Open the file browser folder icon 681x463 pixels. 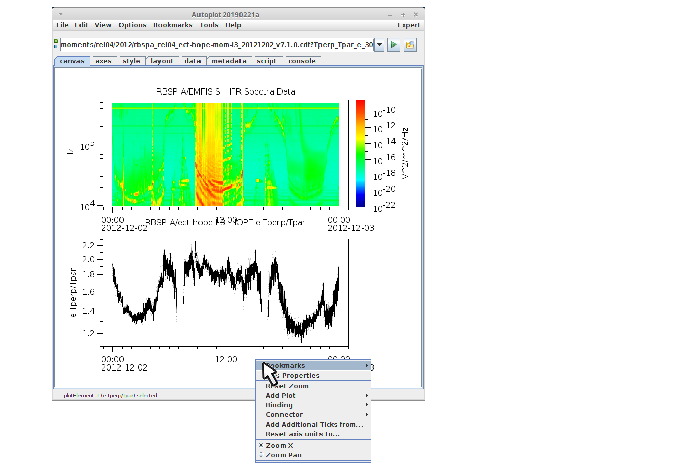(x=410, y=45)
